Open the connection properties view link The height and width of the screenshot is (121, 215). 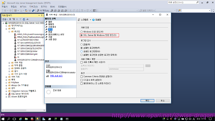click(x=56, y=76)
